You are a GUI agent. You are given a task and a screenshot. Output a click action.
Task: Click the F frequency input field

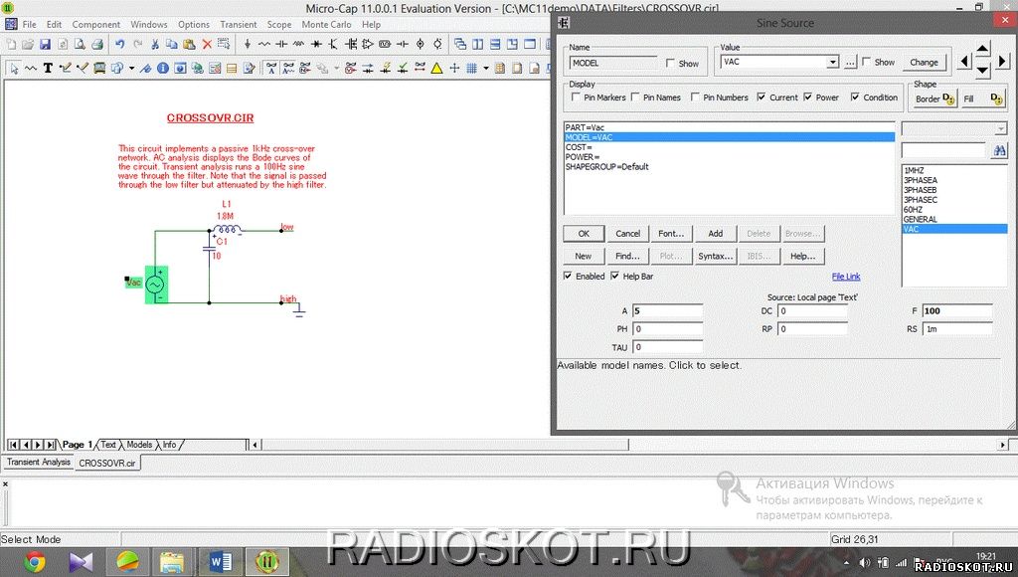coord(957,310)
